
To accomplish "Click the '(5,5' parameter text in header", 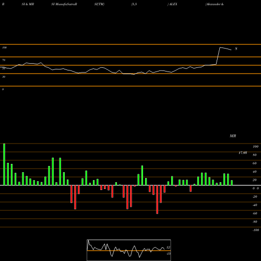I will pyautogui.click(x=134, y=4).
